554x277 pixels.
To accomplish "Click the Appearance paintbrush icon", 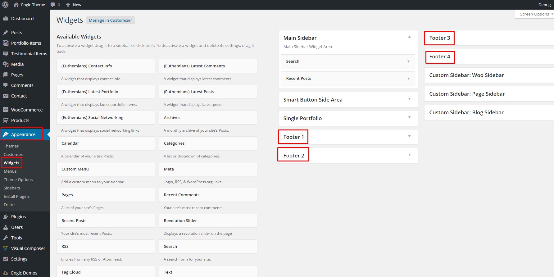I will coord(6,134).
